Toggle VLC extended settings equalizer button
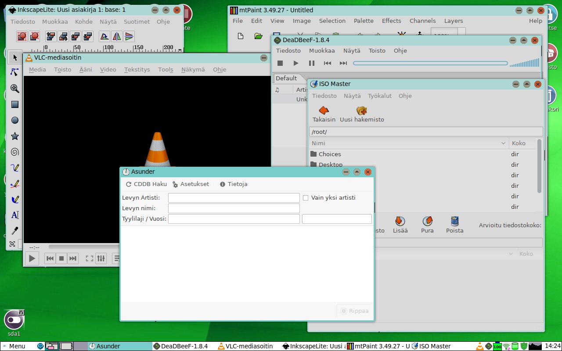The image size is (562, 351). (x=101, y=258)
